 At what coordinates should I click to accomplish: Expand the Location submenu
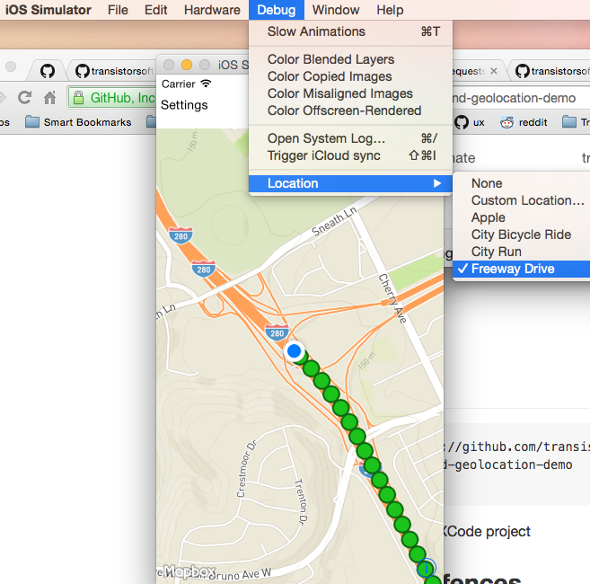click(350, 183)
